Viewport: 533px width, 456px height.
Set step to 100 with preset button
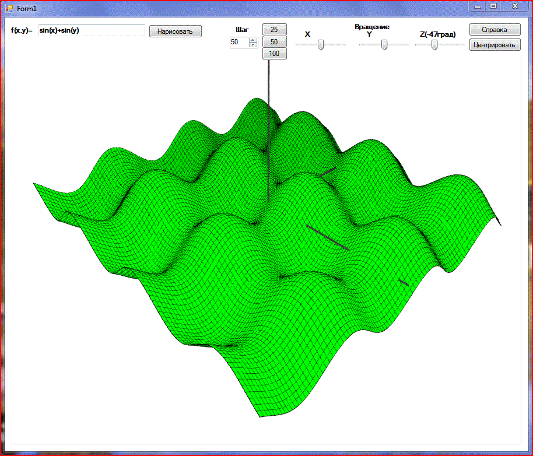point(274,54)
